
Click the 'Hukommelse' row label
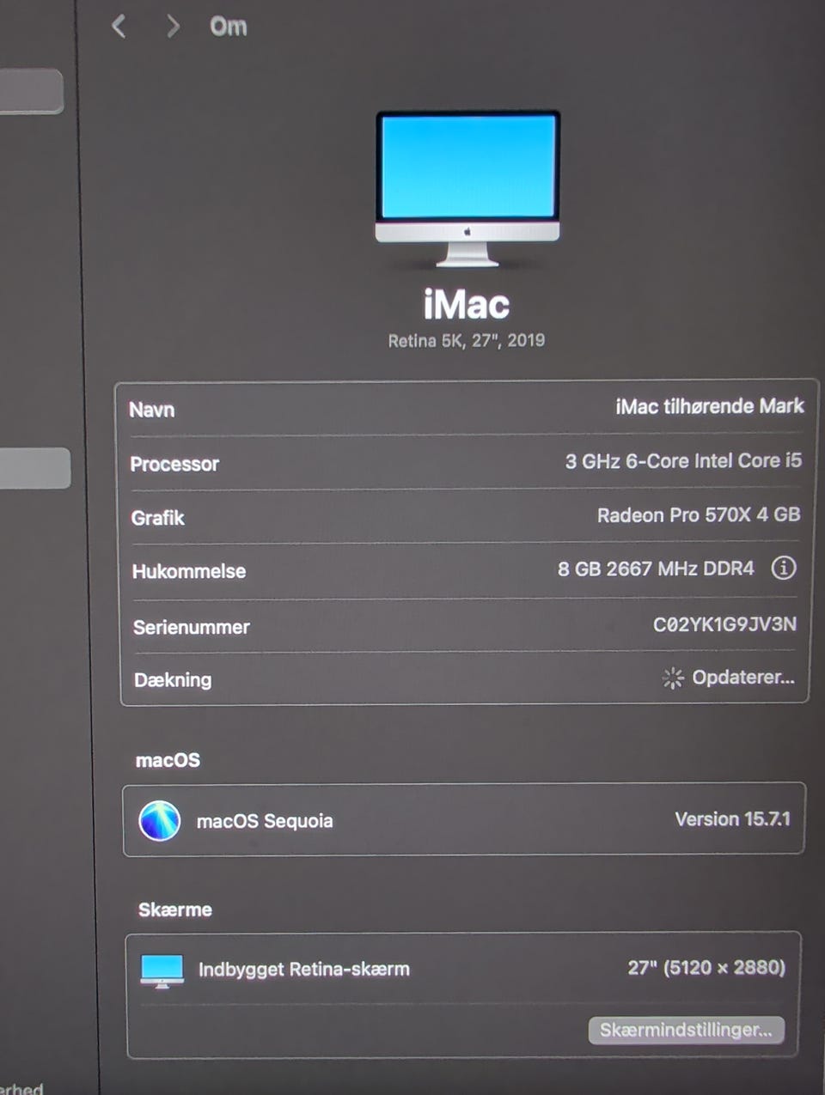click(x=189, y=572)
